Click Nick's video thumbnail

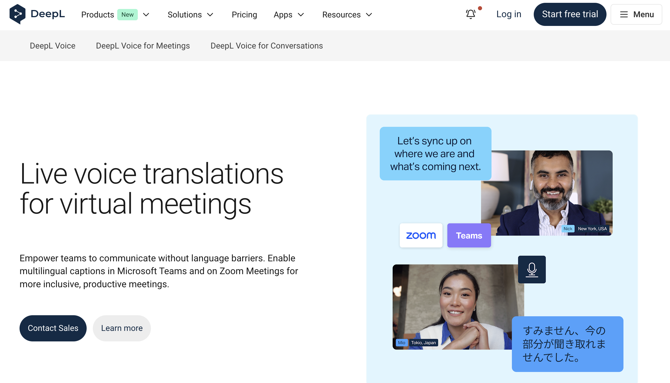click(552, 193)
